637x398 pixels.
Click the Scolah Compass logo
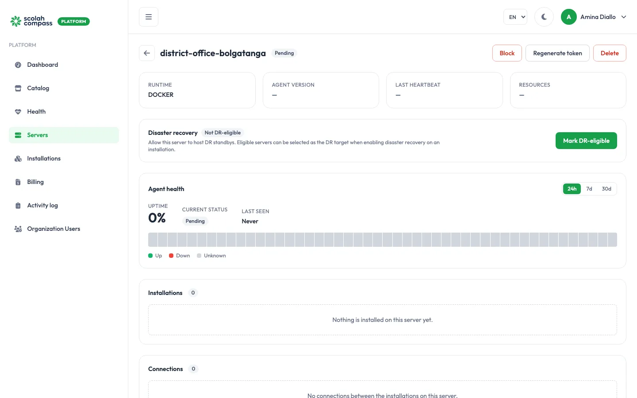click(x=31, y=21)
